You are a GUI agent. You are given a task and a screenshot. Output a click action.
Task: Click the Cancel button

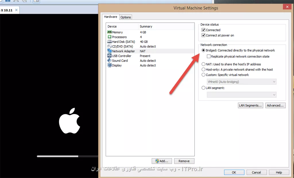[x=256, y=172]
